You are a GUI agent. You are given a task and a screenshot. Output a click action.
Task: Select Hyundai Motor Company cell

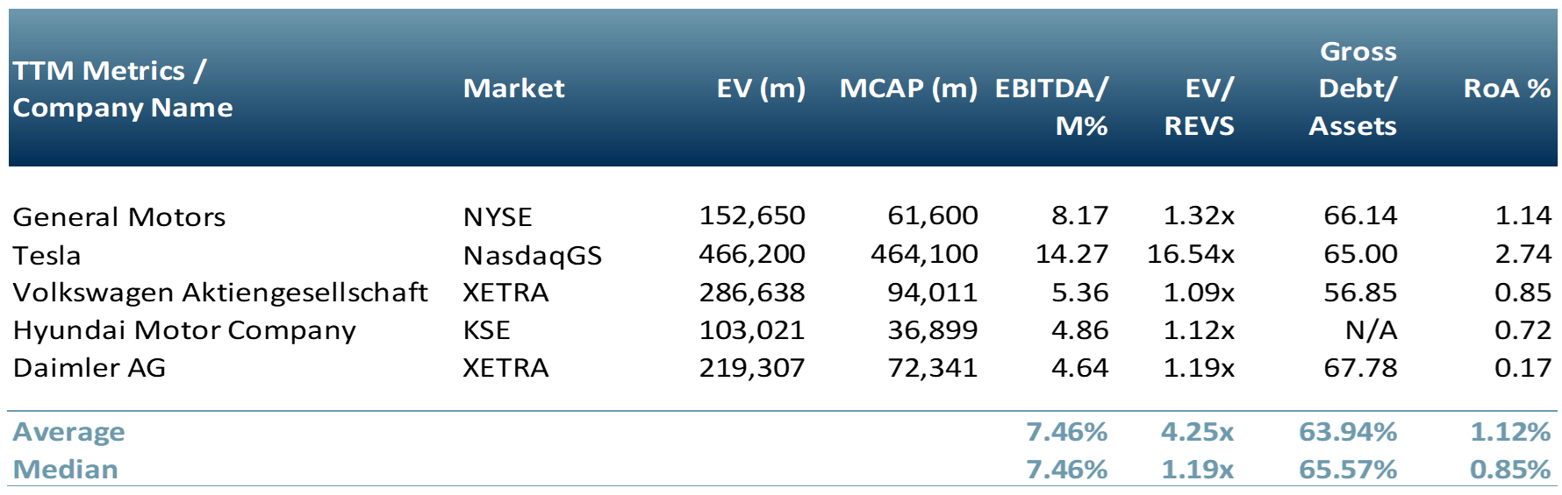[x=184, y=330]
